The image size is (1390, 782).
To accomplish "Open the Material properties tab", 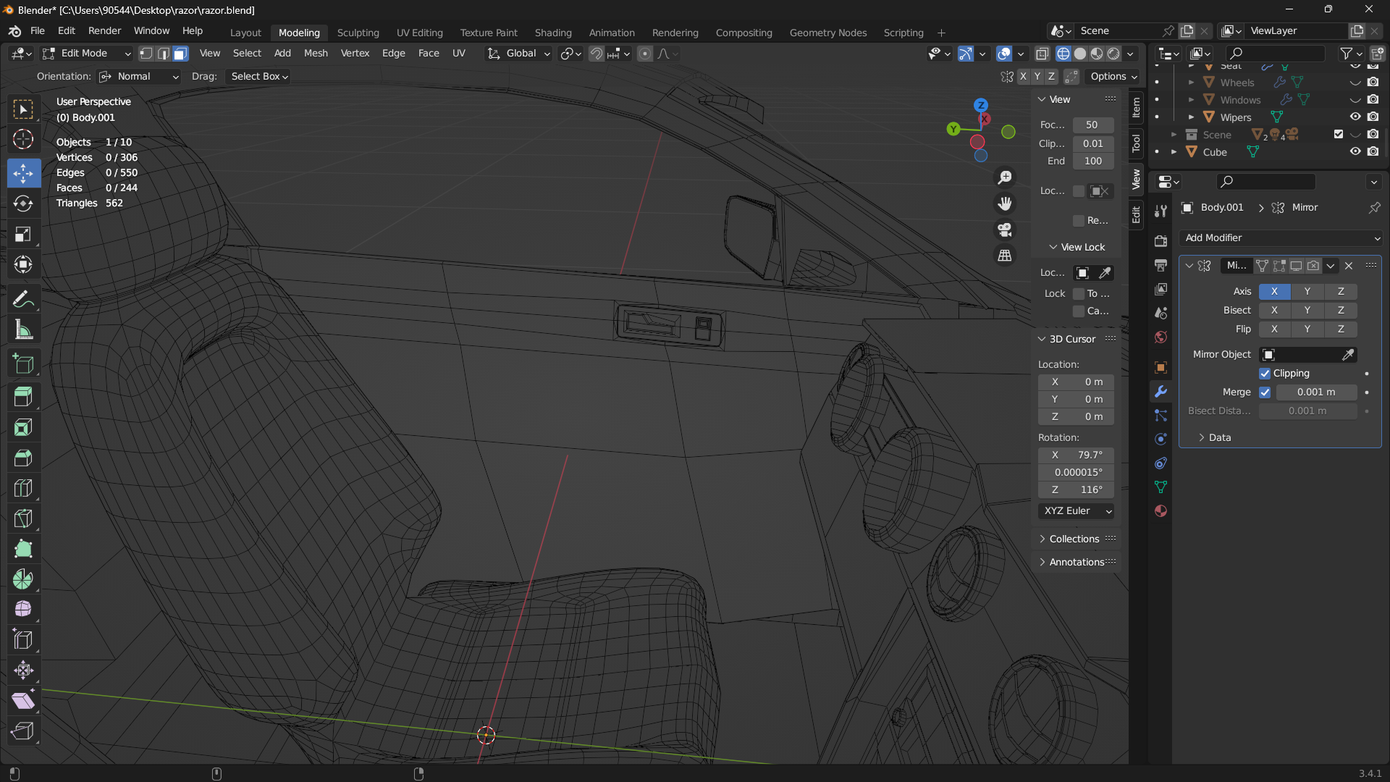I will [1161, 511].
